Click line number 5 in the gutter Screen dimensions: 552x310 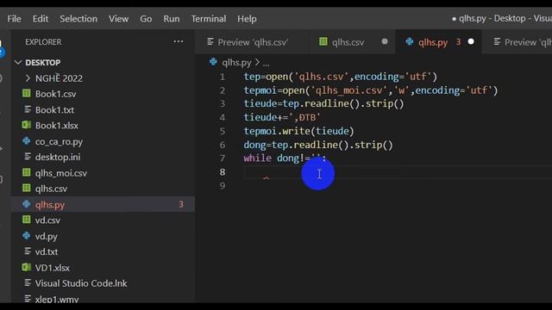pyautogui.click(x=223, y=131)
